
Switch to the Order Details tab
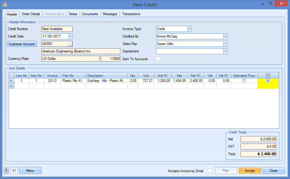pyautogui.click(x=31, y=14)
